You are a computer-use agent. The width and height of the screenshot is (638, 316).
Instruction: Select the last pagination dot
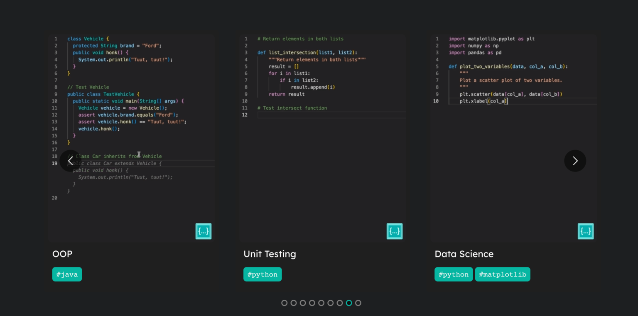click(x=358, y=303)
